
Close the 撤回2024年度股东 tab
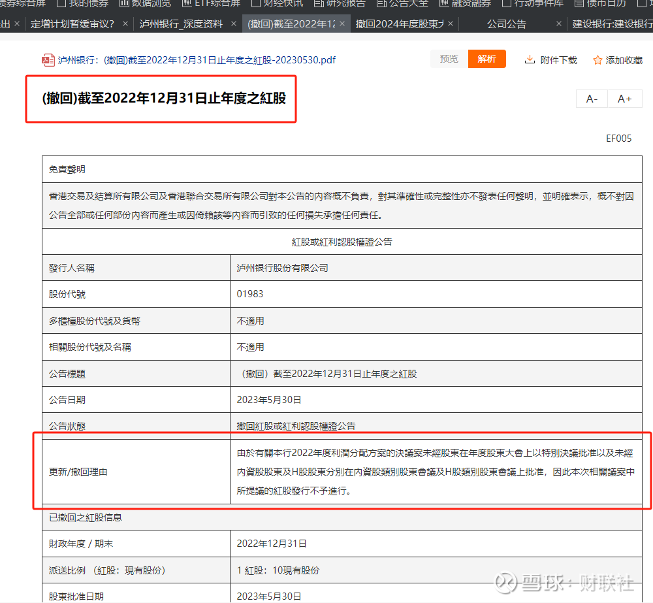tap(450, 24)
